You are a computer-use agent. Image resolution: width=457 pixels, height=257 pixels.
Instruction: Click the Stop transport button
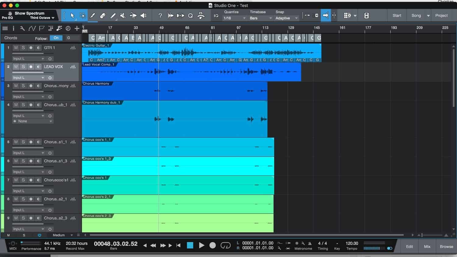click(190, 245)
